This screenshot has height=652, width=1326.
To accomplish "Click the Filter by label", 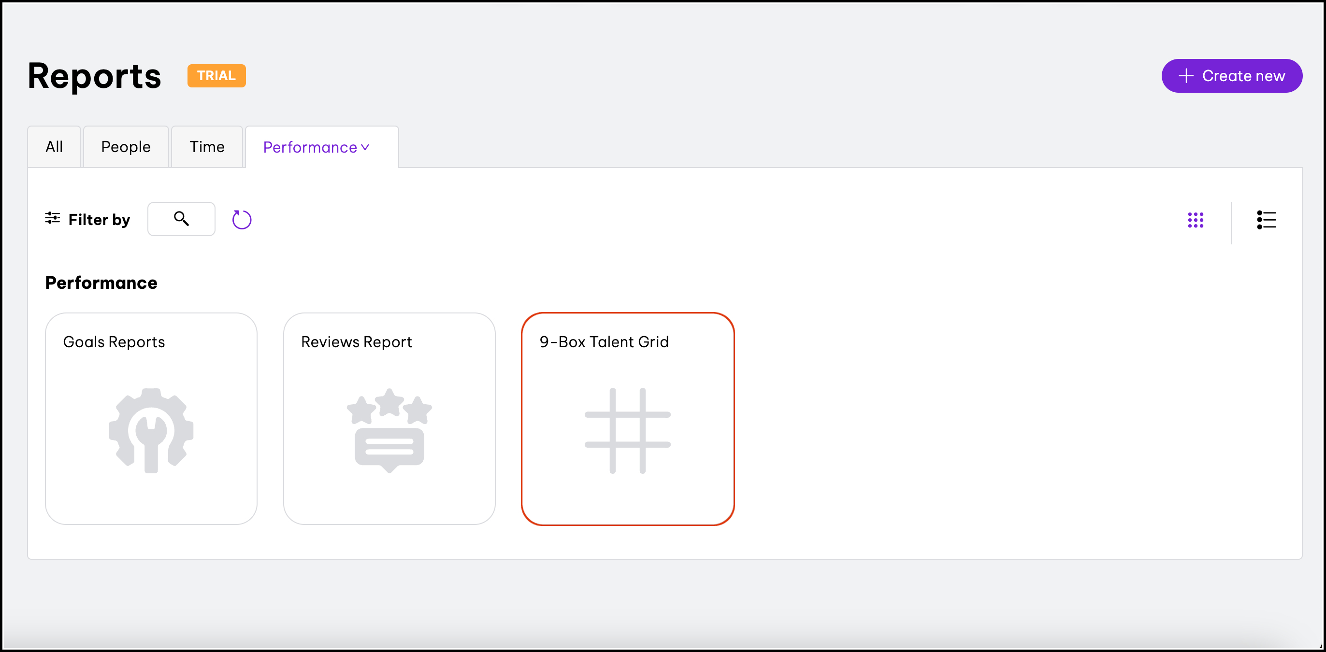I will 100,220.
